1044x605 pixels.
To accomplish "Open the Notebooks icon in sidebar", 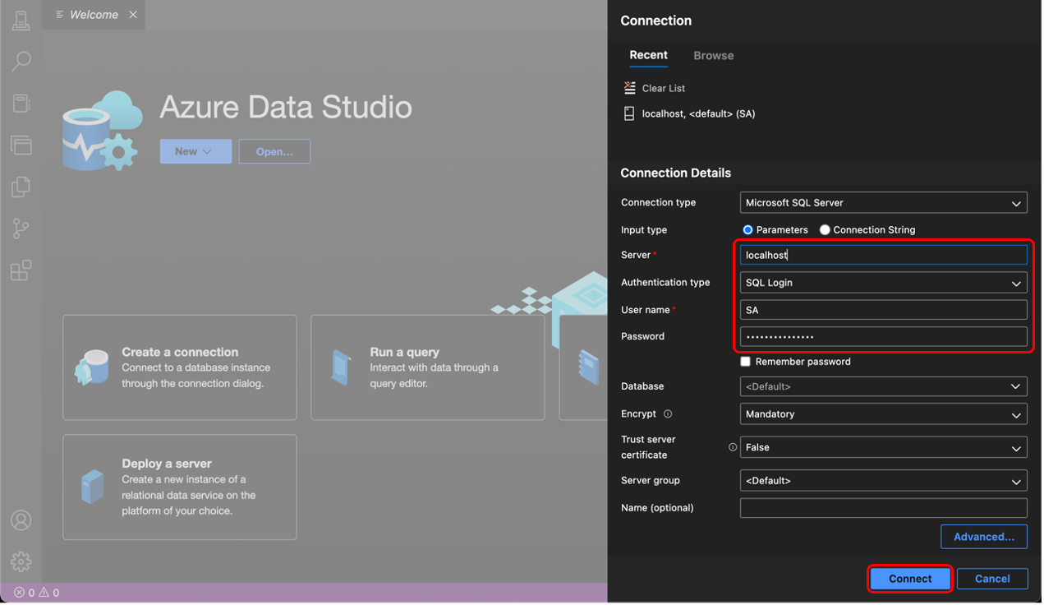I will (21, 103).
